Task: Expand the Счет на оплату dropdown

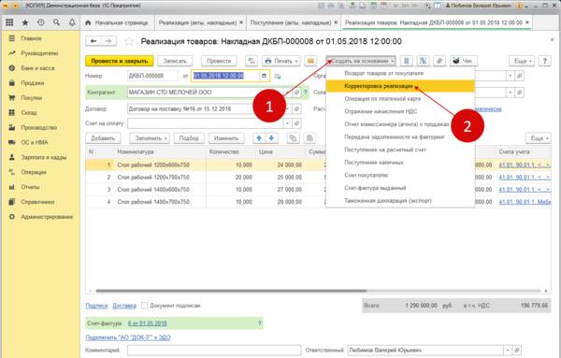Action: (x=288, y=123)
